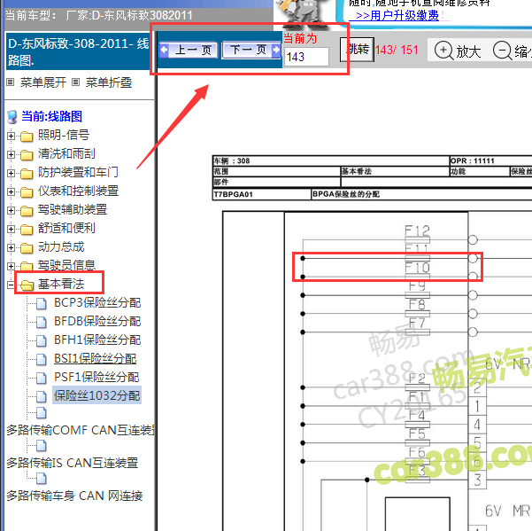Select the 驾驶辅助装置 folder icon

pyautogui.click(x=27, y=211)
